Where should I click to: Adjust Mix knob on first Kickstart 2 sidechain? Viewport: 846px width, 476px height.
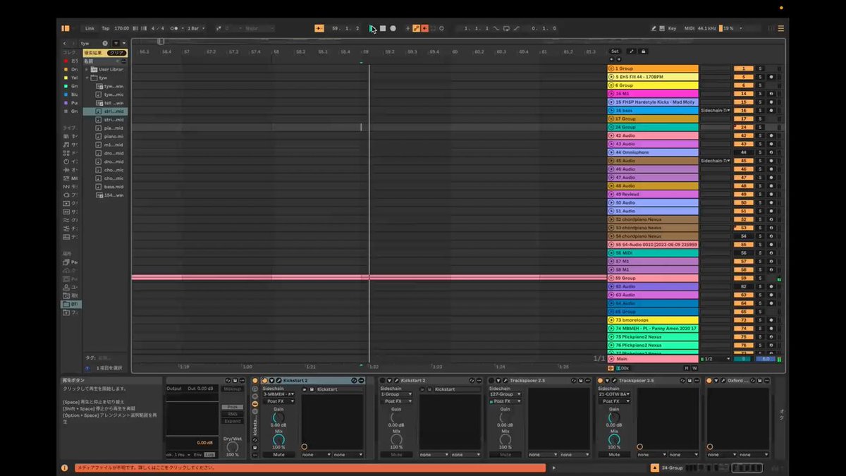[278, 439]
